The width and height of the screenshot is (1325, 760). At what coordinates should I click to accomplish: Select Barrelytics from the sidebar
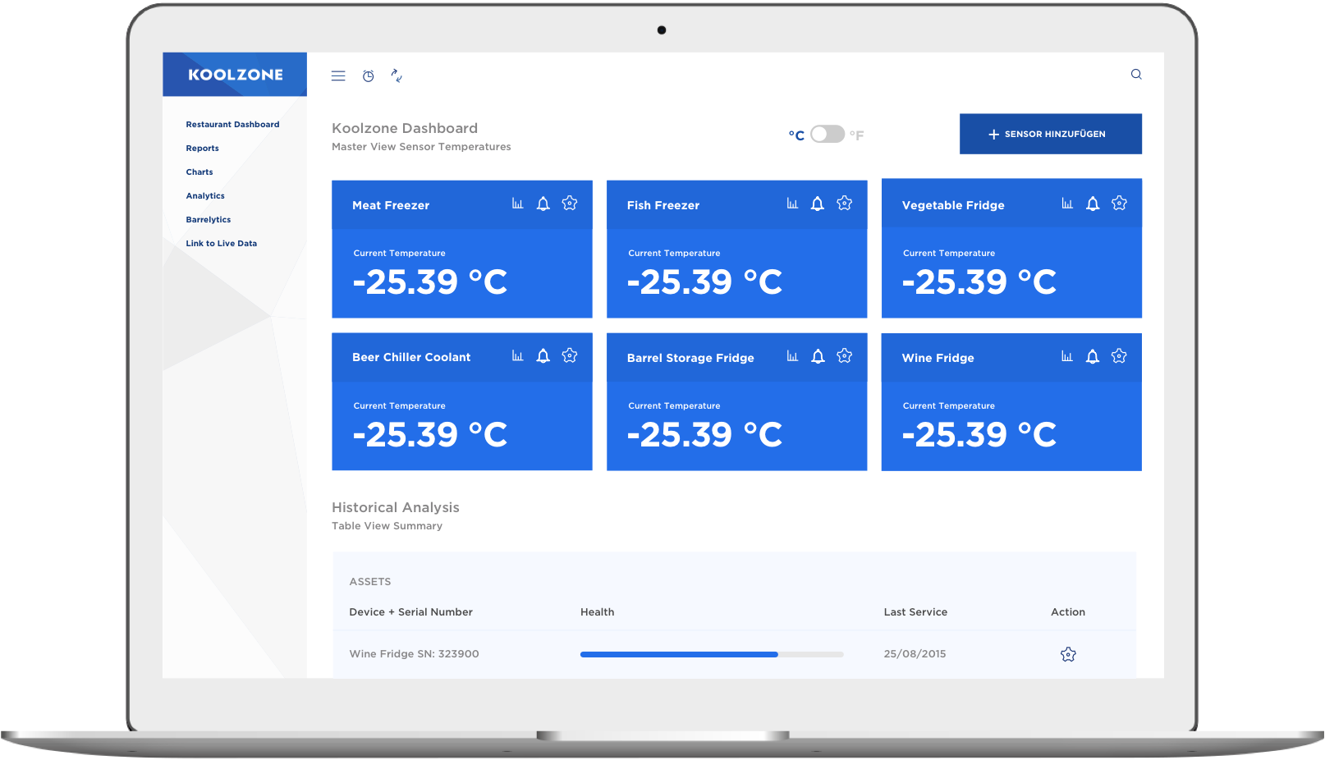coord(208,219)
